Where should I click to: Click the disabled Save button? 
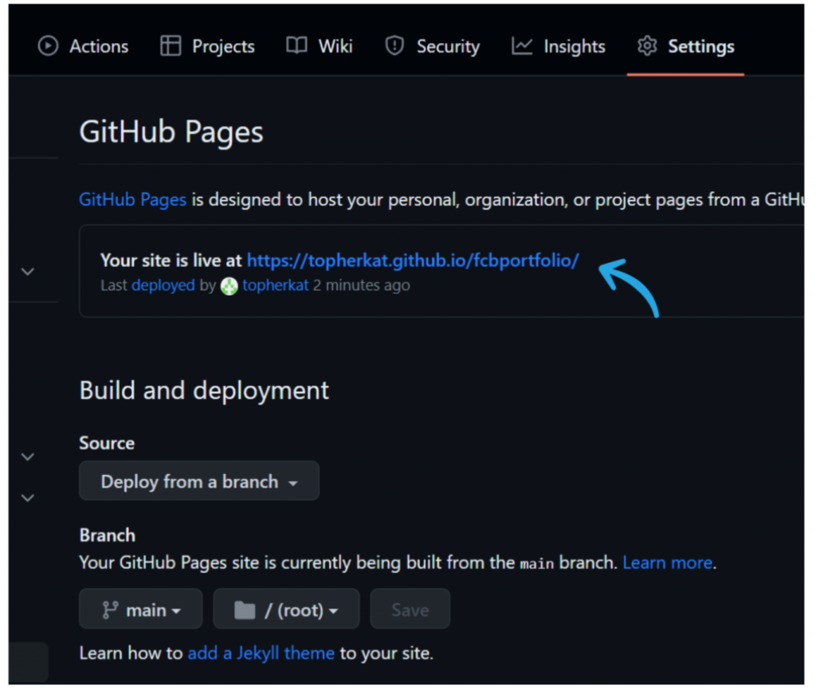[410, 610]
